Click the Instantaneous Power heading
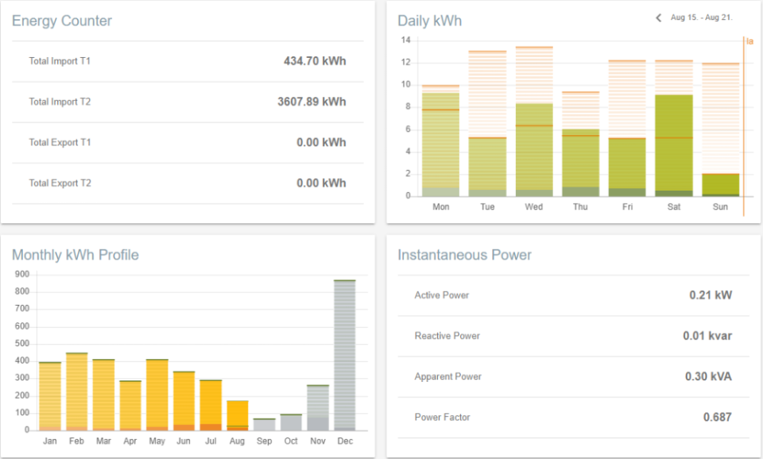The height and width of the screenshot is (459, 763). coord(465,255)
